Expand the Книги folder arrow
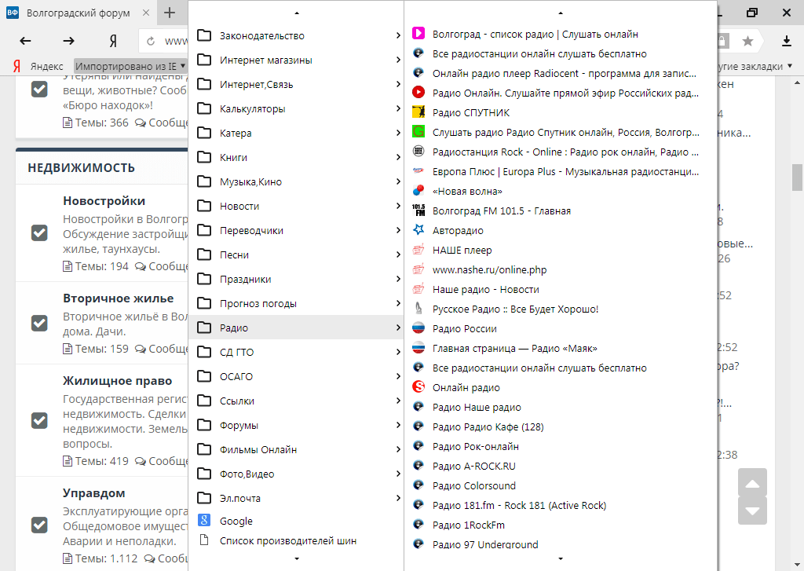The width and height of the screenshot is (804, 571). tap(398, 158)
